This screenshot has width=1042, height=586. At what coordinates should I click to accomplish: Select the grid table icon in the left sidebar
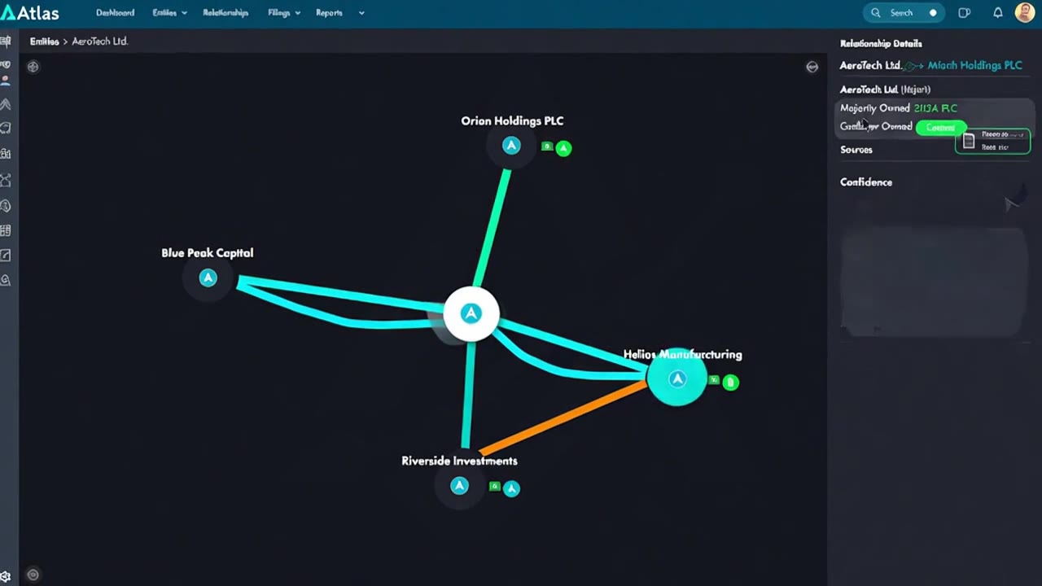(5, 231)
